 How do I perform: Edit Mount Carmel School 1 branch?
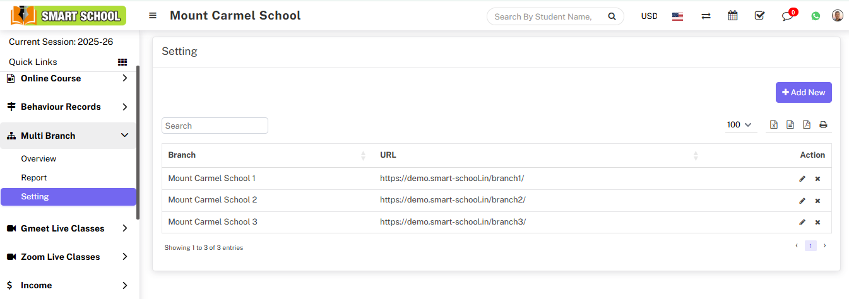tap(802, 179)
